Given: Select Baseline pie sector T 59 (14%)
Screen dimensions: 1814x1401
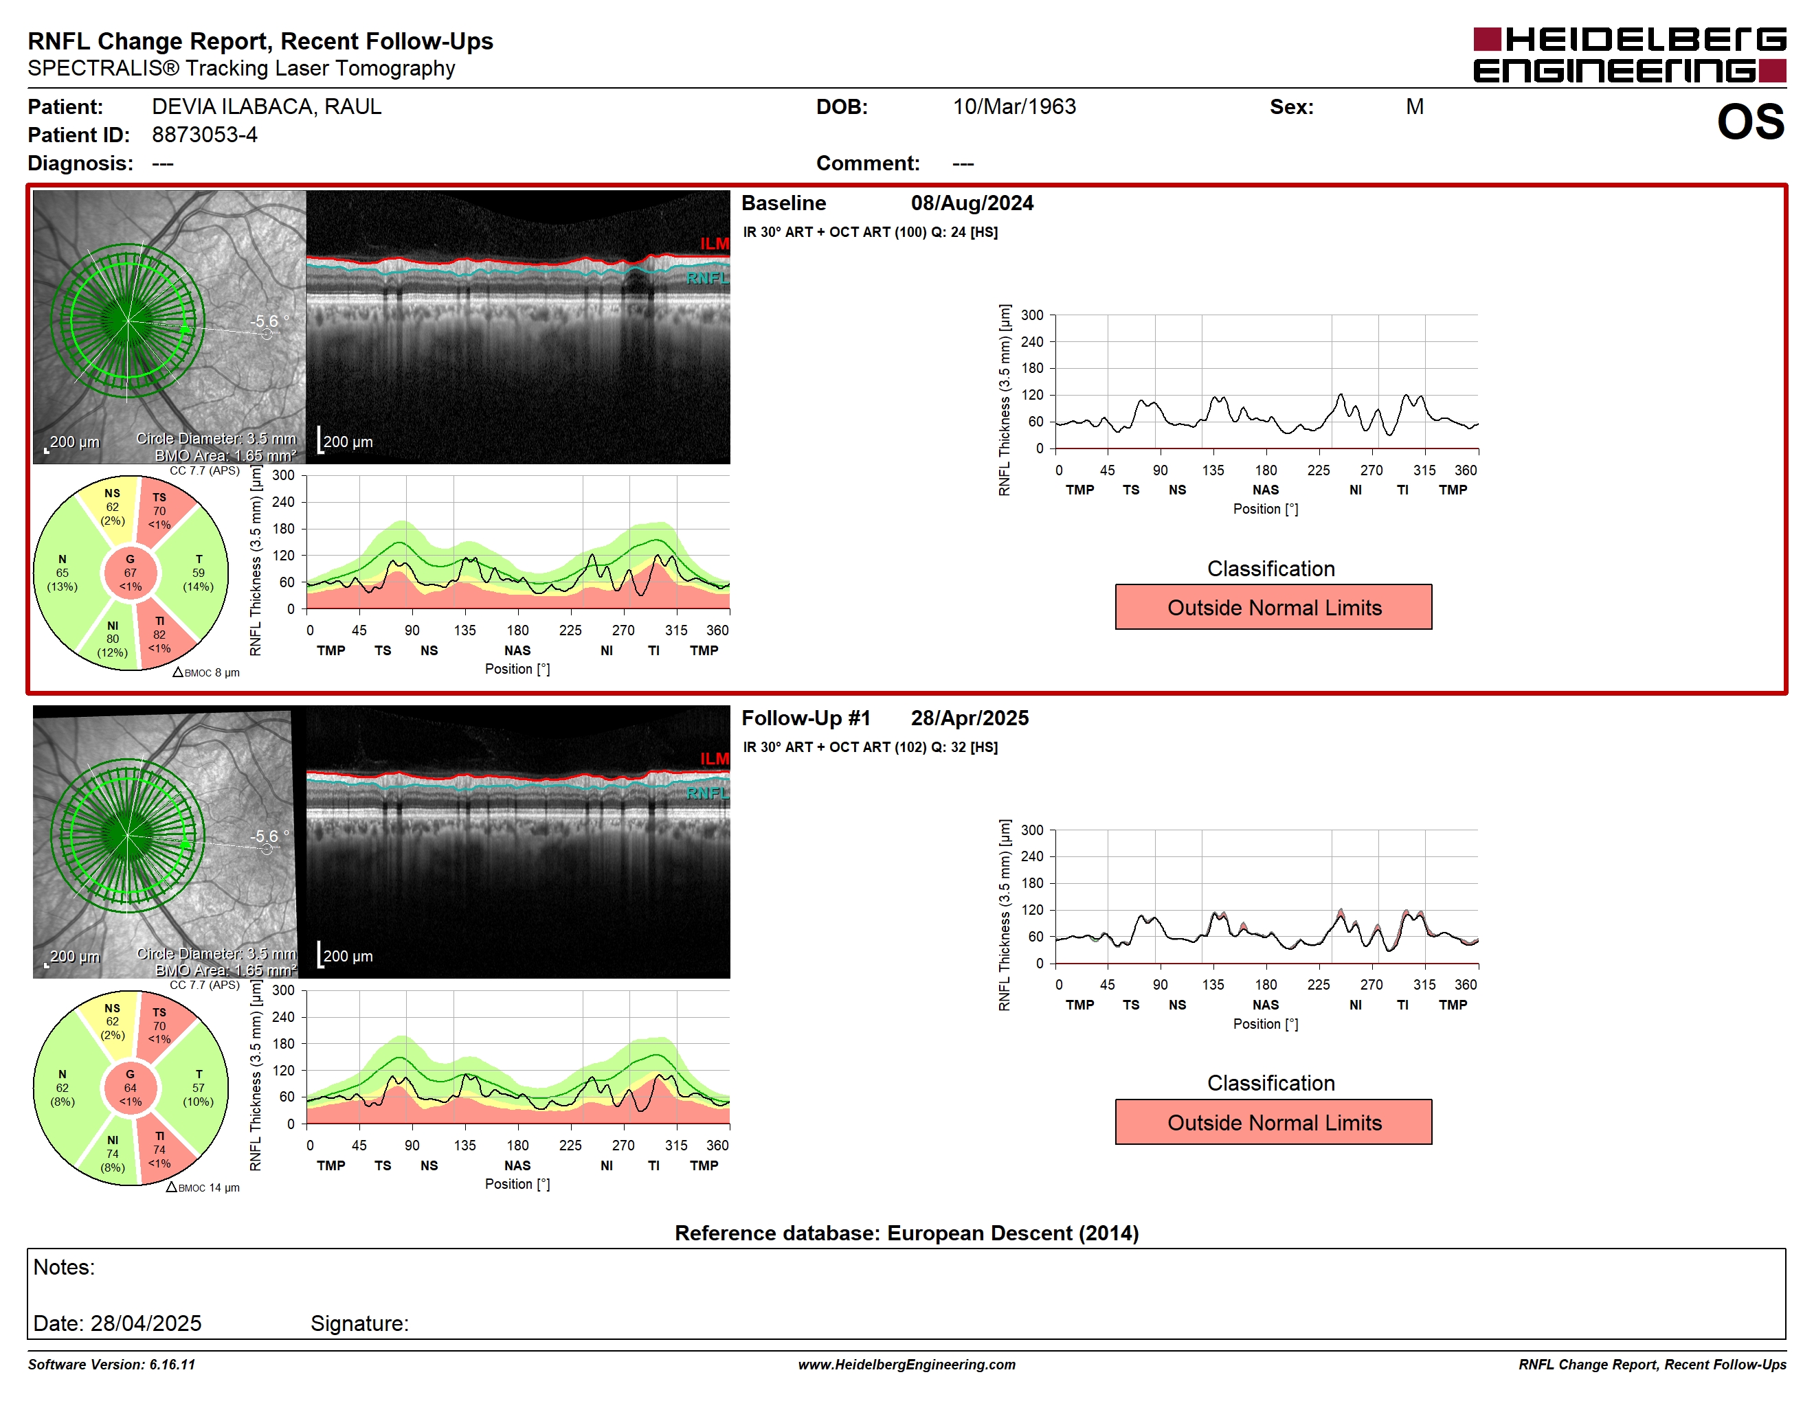Looking at the screenshot, I should tap(198, 573).
